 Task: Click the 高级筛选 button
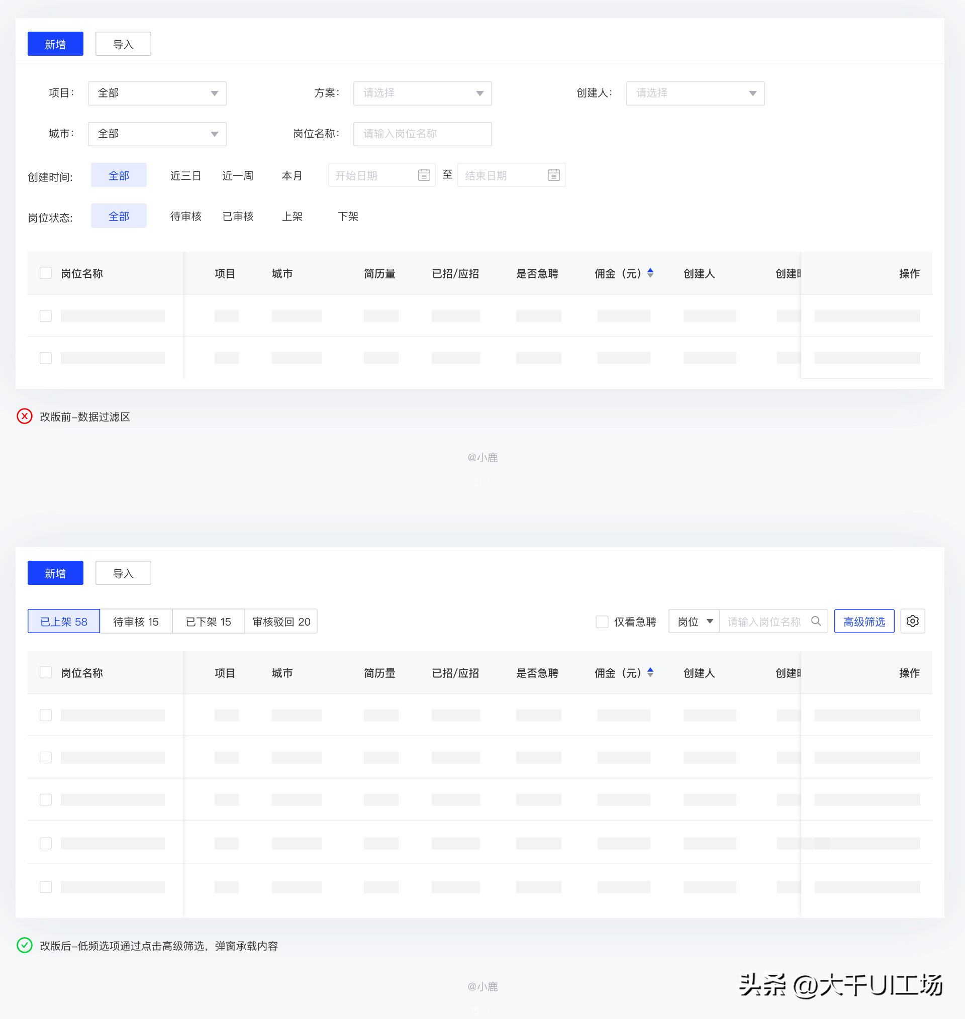pos(863,622)
